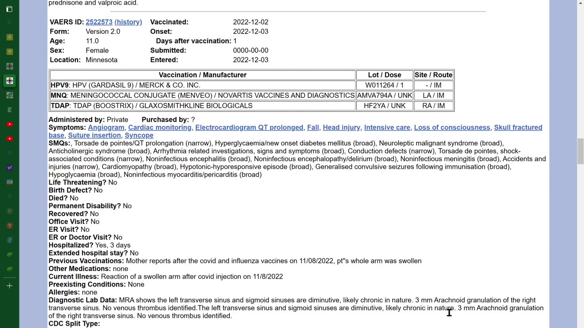Open the YouTube tab just above the Yahoo-side search tab
584x328 pixels.
10,139
